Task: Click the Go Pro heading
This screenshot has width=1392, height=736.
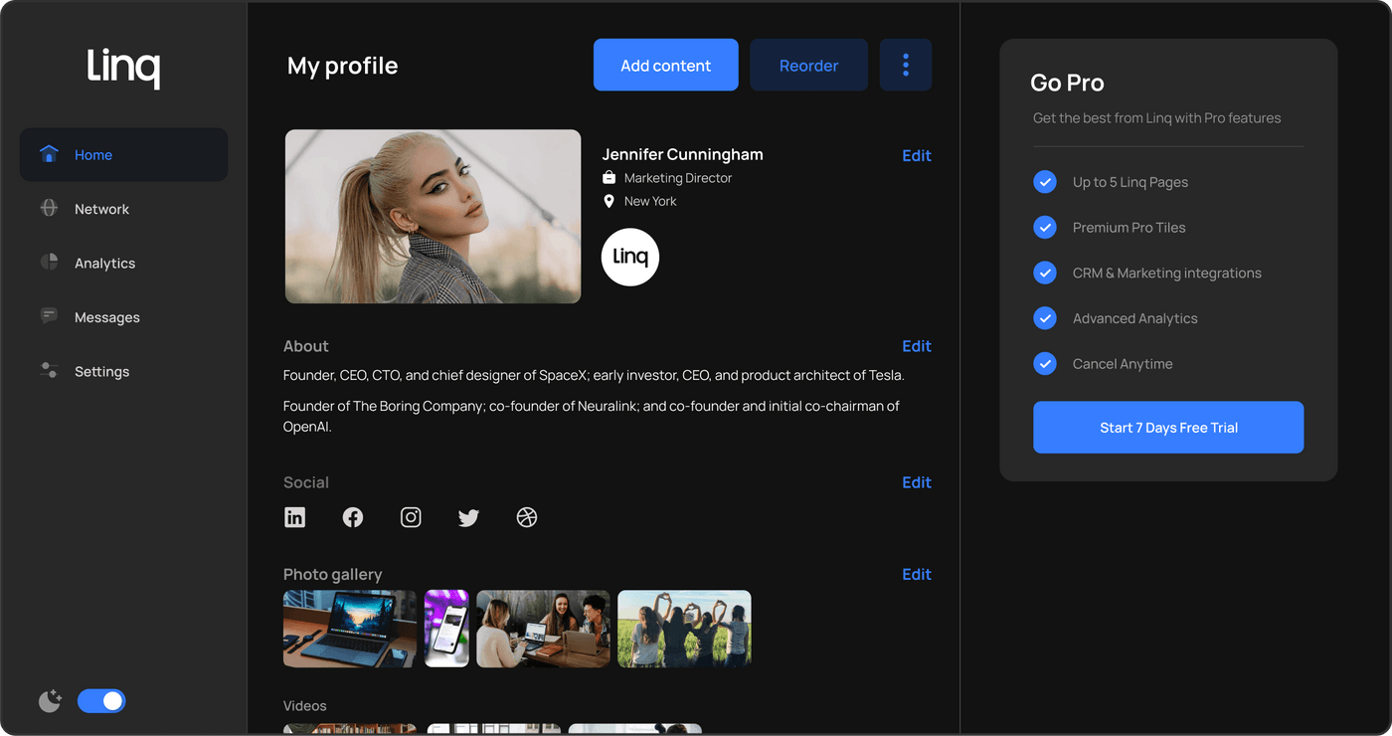Action: 1068,83
